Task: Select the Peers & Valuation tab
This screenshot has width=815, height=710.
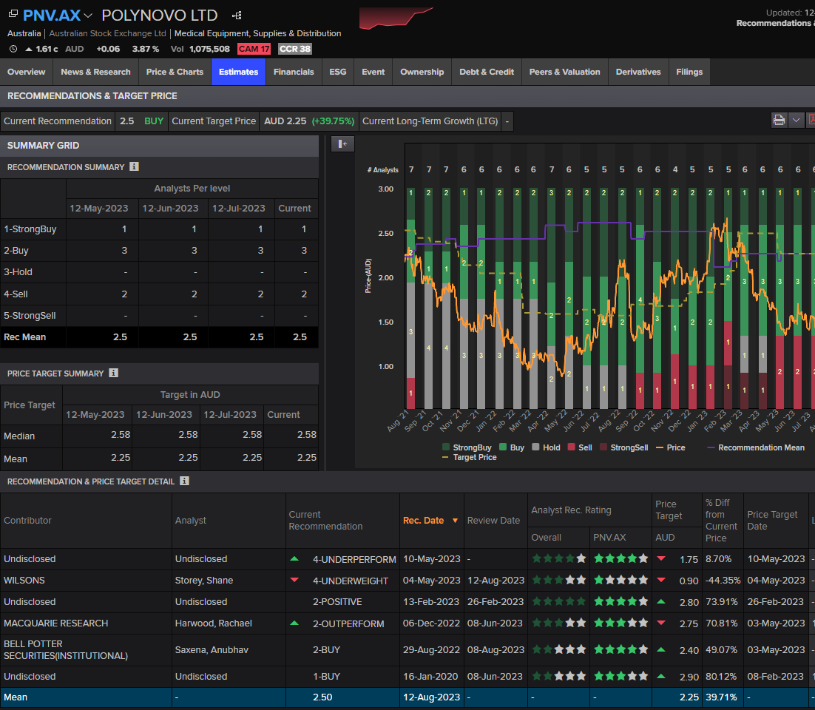Action: click(564, 72)
